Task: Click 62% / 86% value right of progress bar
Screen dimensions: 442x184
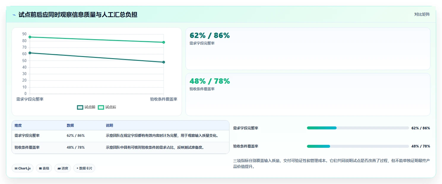Action: coord(421,128)
